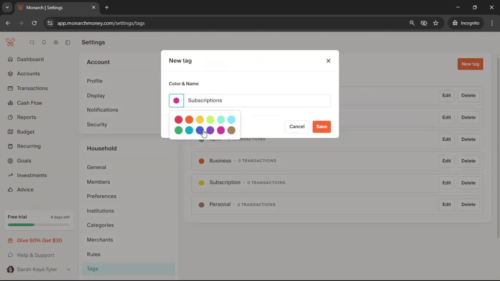This screenshot has width=500, height=281.
Task: Open the notifications bell icon
Action: pyautogui.click(x=44, y=42)
